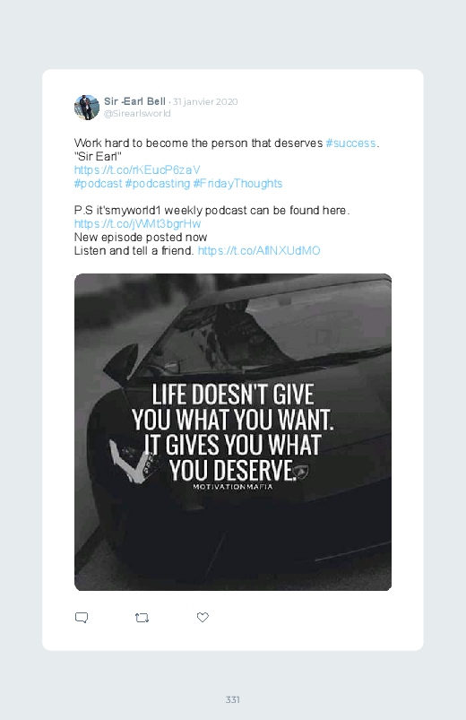Screen dimensions: 466x720
Task: Click the Sir -Earl Bell display name
Action: pyautogui.click(x=135, y=101)
